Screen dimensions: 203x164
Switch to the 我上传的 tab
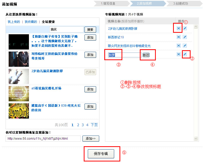click(x=14, y=22)
